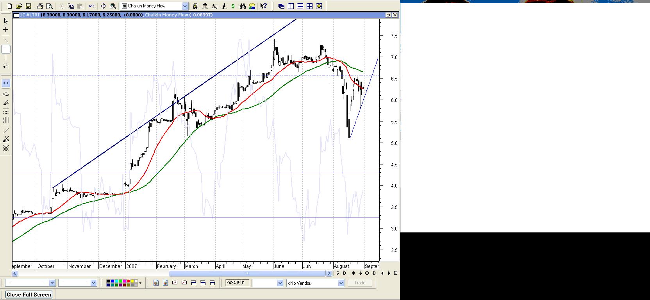This screenshot has width=650, height=300.
Task: Toggle the left-right arrows button in sidebar
Action: click(6, 83)
